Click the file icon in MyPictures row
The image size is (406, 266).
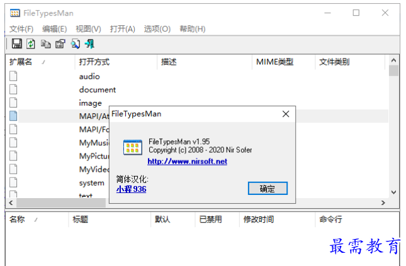[13, 156]
